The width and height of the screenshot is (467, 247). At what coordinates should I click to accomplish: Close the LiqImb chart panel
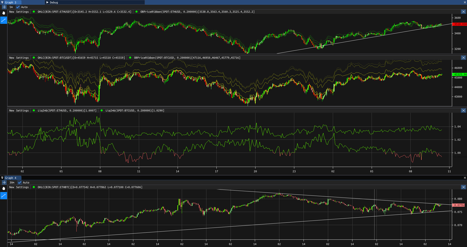pyautogui.click(x=463, y=110)
